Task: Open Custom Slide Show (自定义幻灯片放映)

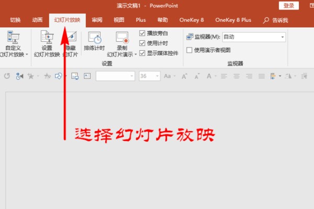Action: [13, 44]
